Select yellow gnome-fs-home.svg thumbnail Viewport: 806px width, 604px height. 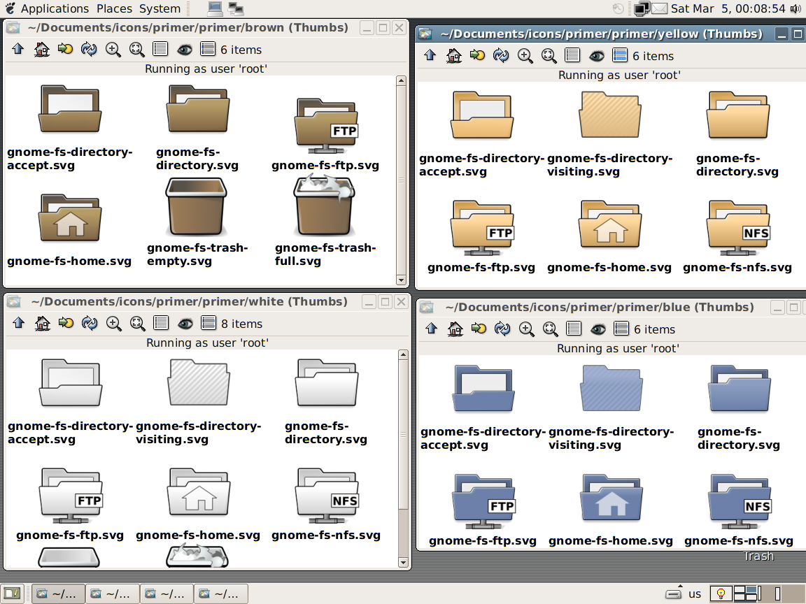click(x=609, y=225)
